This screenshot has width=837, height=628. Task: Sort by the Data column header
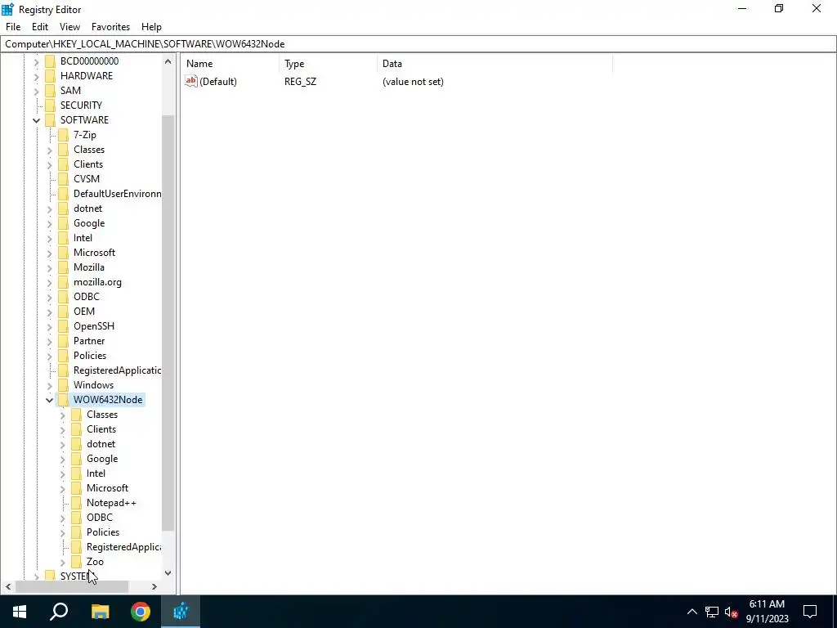pyautogui.click(x=495, y=64)
